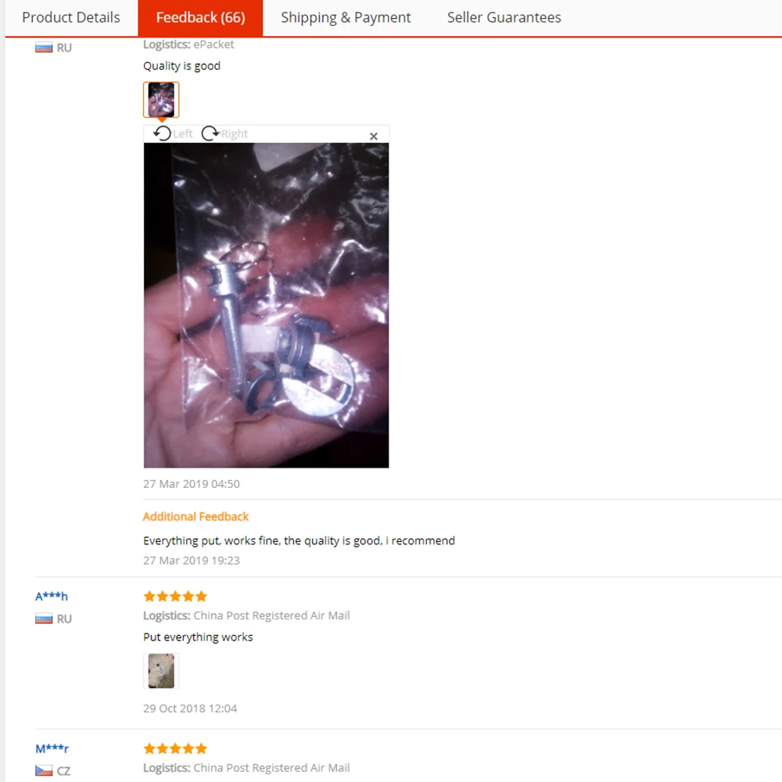Rotate the review photo right
The width and height of the screenshot is (782, 782).
(224, 134)
